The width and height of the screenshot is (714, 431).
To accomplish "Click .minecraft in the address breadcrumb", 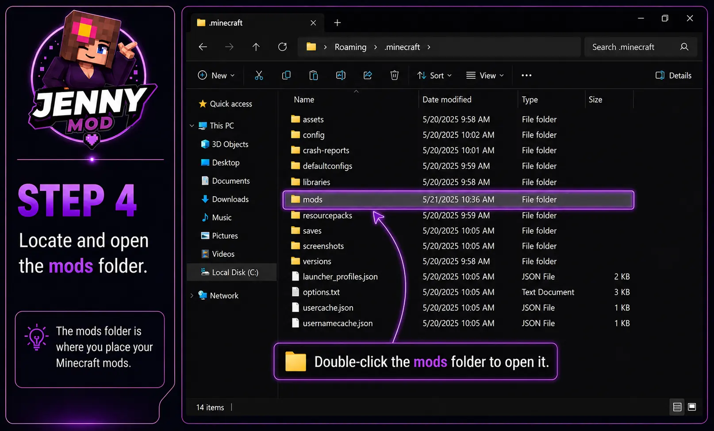I will (402, 47).
